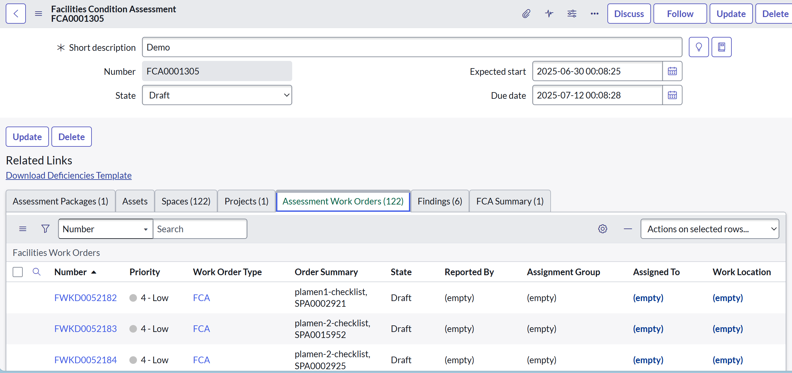This screenshot has height=373, width=792.
Task: Open the activity stream icon
Action: coord(549,14)
